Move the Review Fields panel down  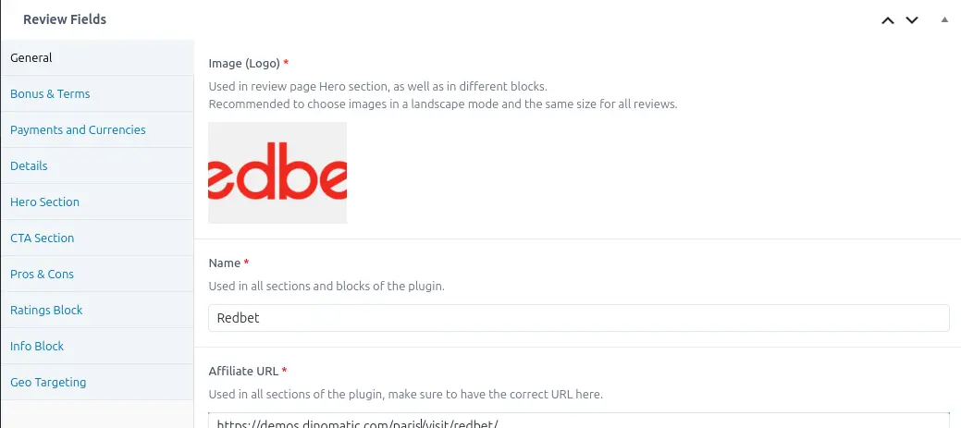pos(912,19)
